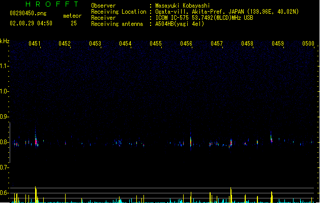Click the meteor count 25

tap(74, 23)
